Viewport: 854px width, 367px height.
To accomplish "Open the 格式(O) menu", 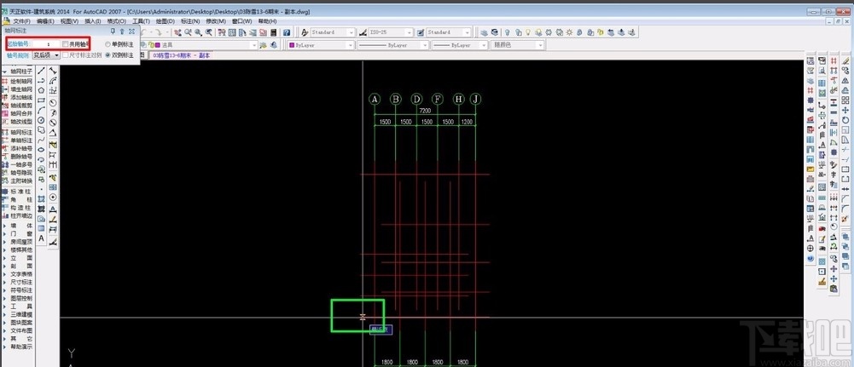I will tap(117, 21).
